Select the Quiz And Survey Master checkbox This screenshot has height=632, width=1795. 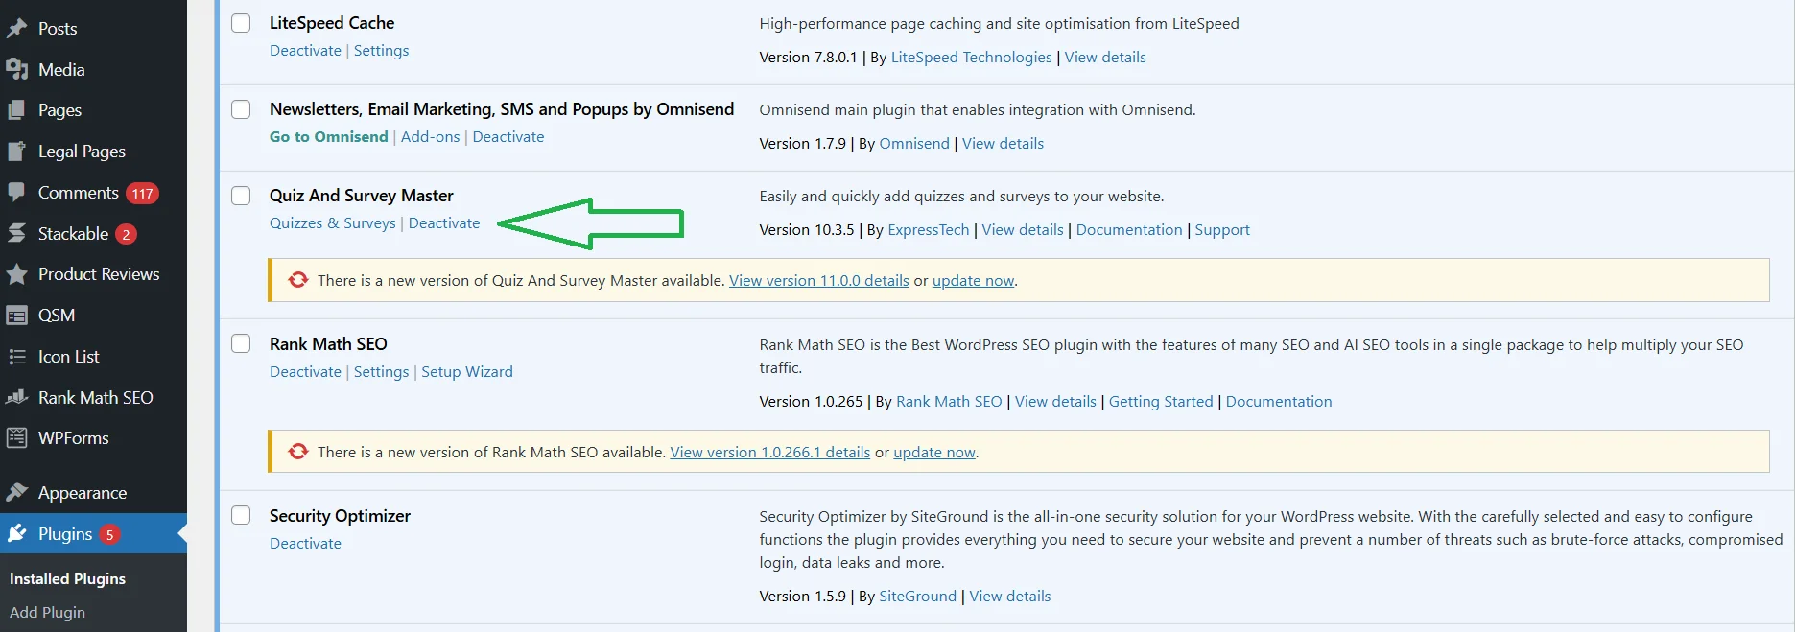click(241, 196)
